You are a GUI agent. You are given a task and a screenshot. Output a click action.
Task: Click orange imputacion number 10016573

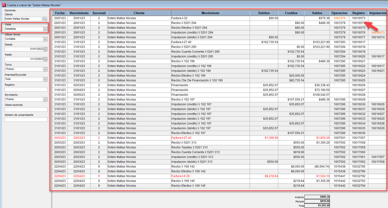378,33
